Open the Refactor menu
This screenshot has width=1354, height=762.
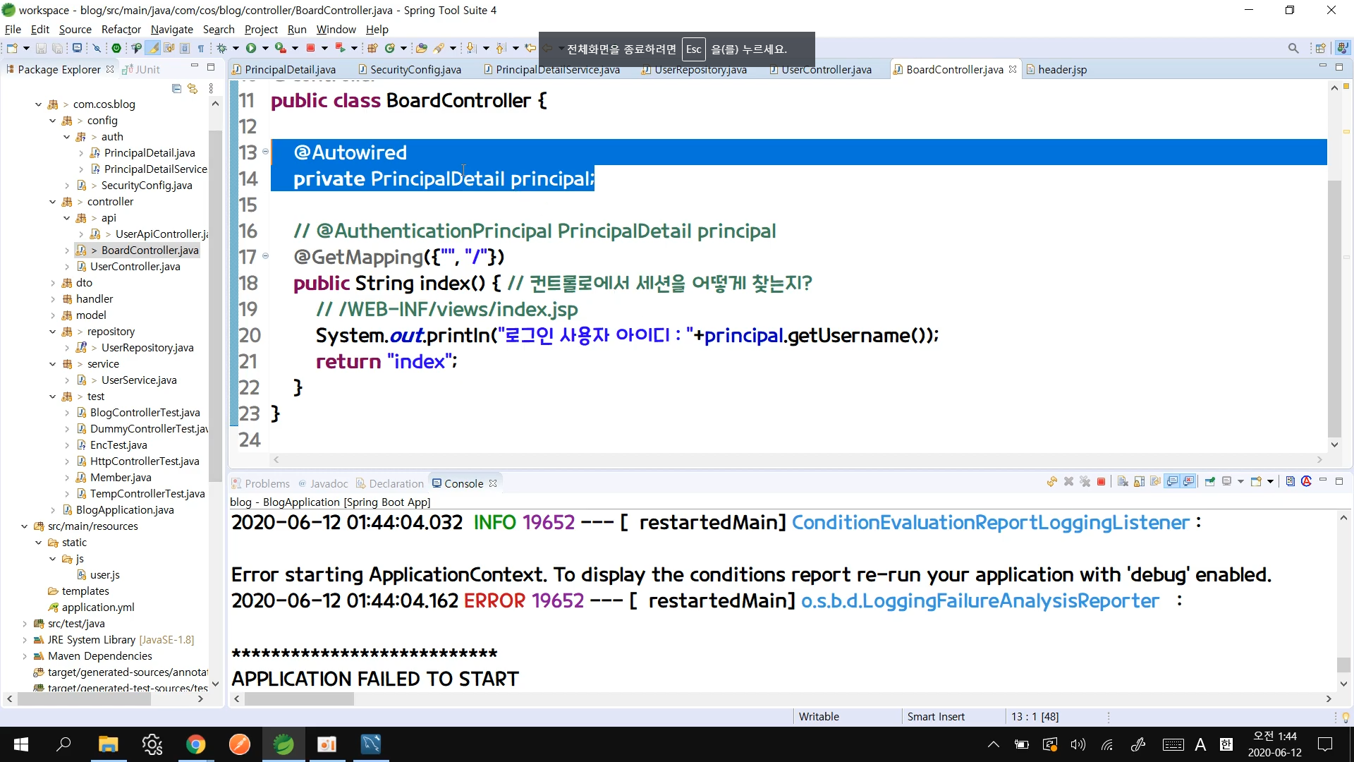[121, 29]
